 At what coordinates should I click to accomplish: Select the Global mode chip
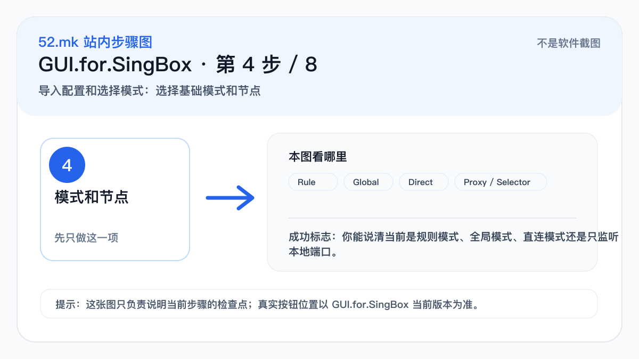coord(368,182)
